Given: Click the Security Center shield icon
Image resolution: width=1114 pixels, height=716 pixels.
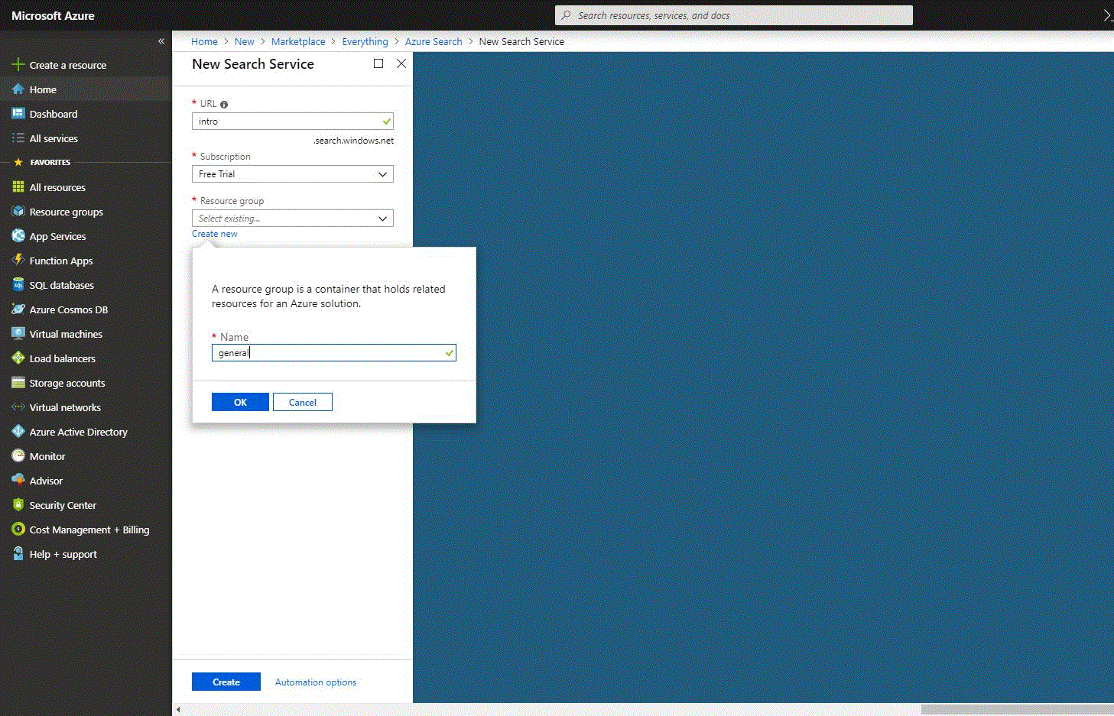Looking at the screenshot, I should point(18,505).
